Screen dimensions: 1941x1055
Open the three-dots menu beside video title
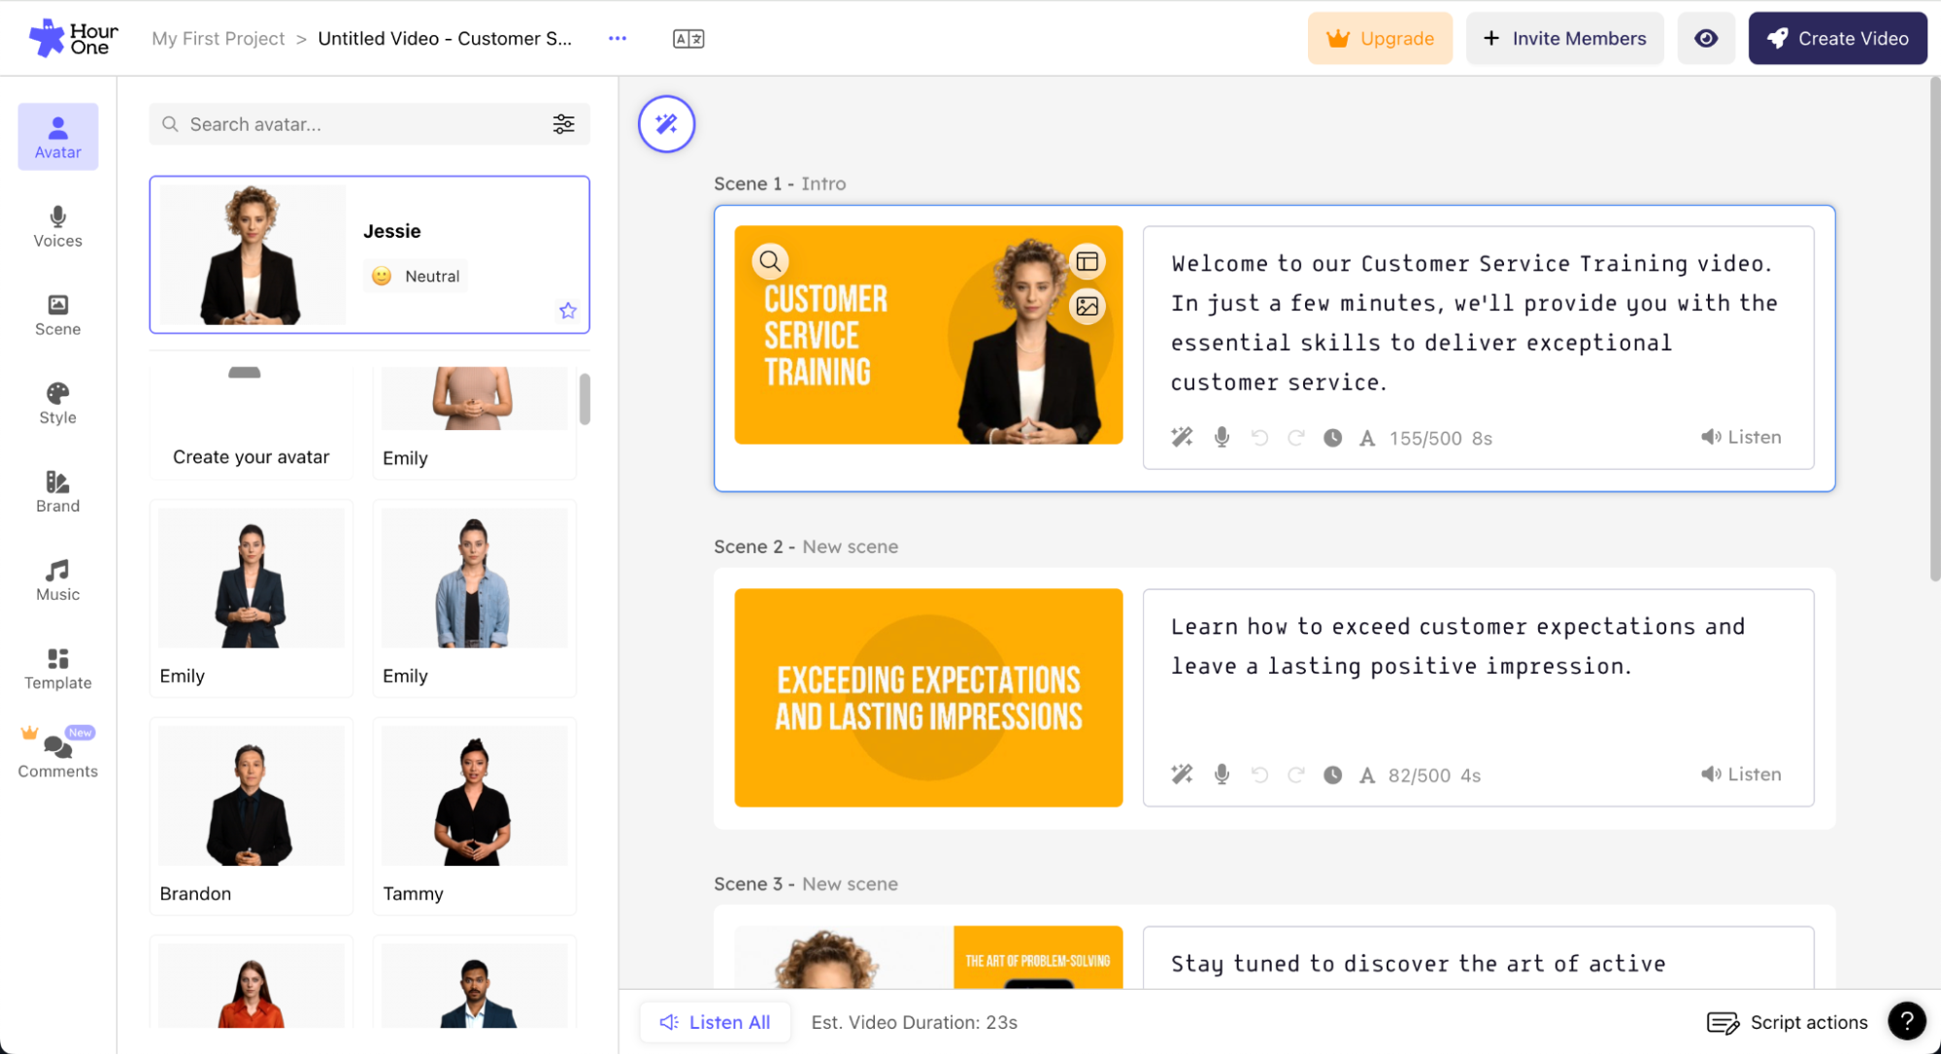click(618, 39)
